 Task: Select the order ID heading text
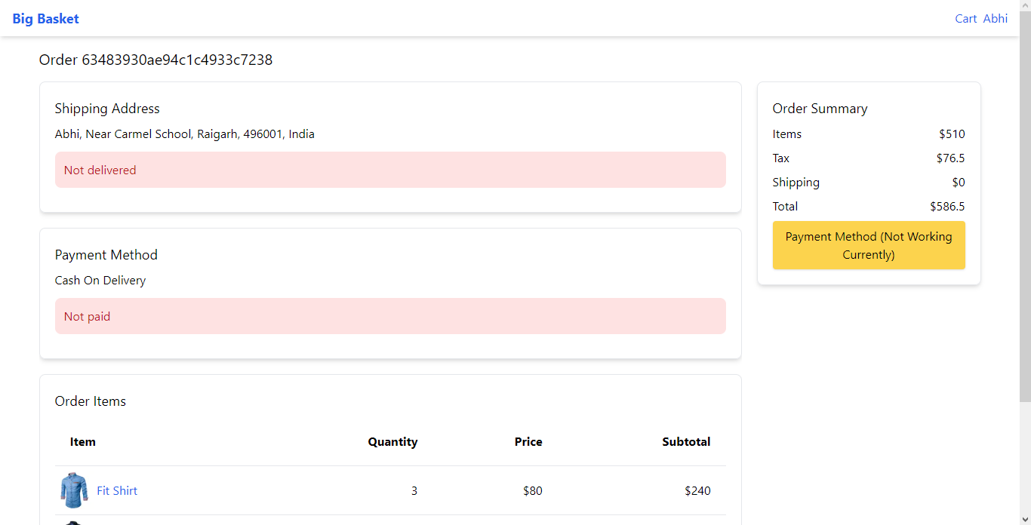155,60
